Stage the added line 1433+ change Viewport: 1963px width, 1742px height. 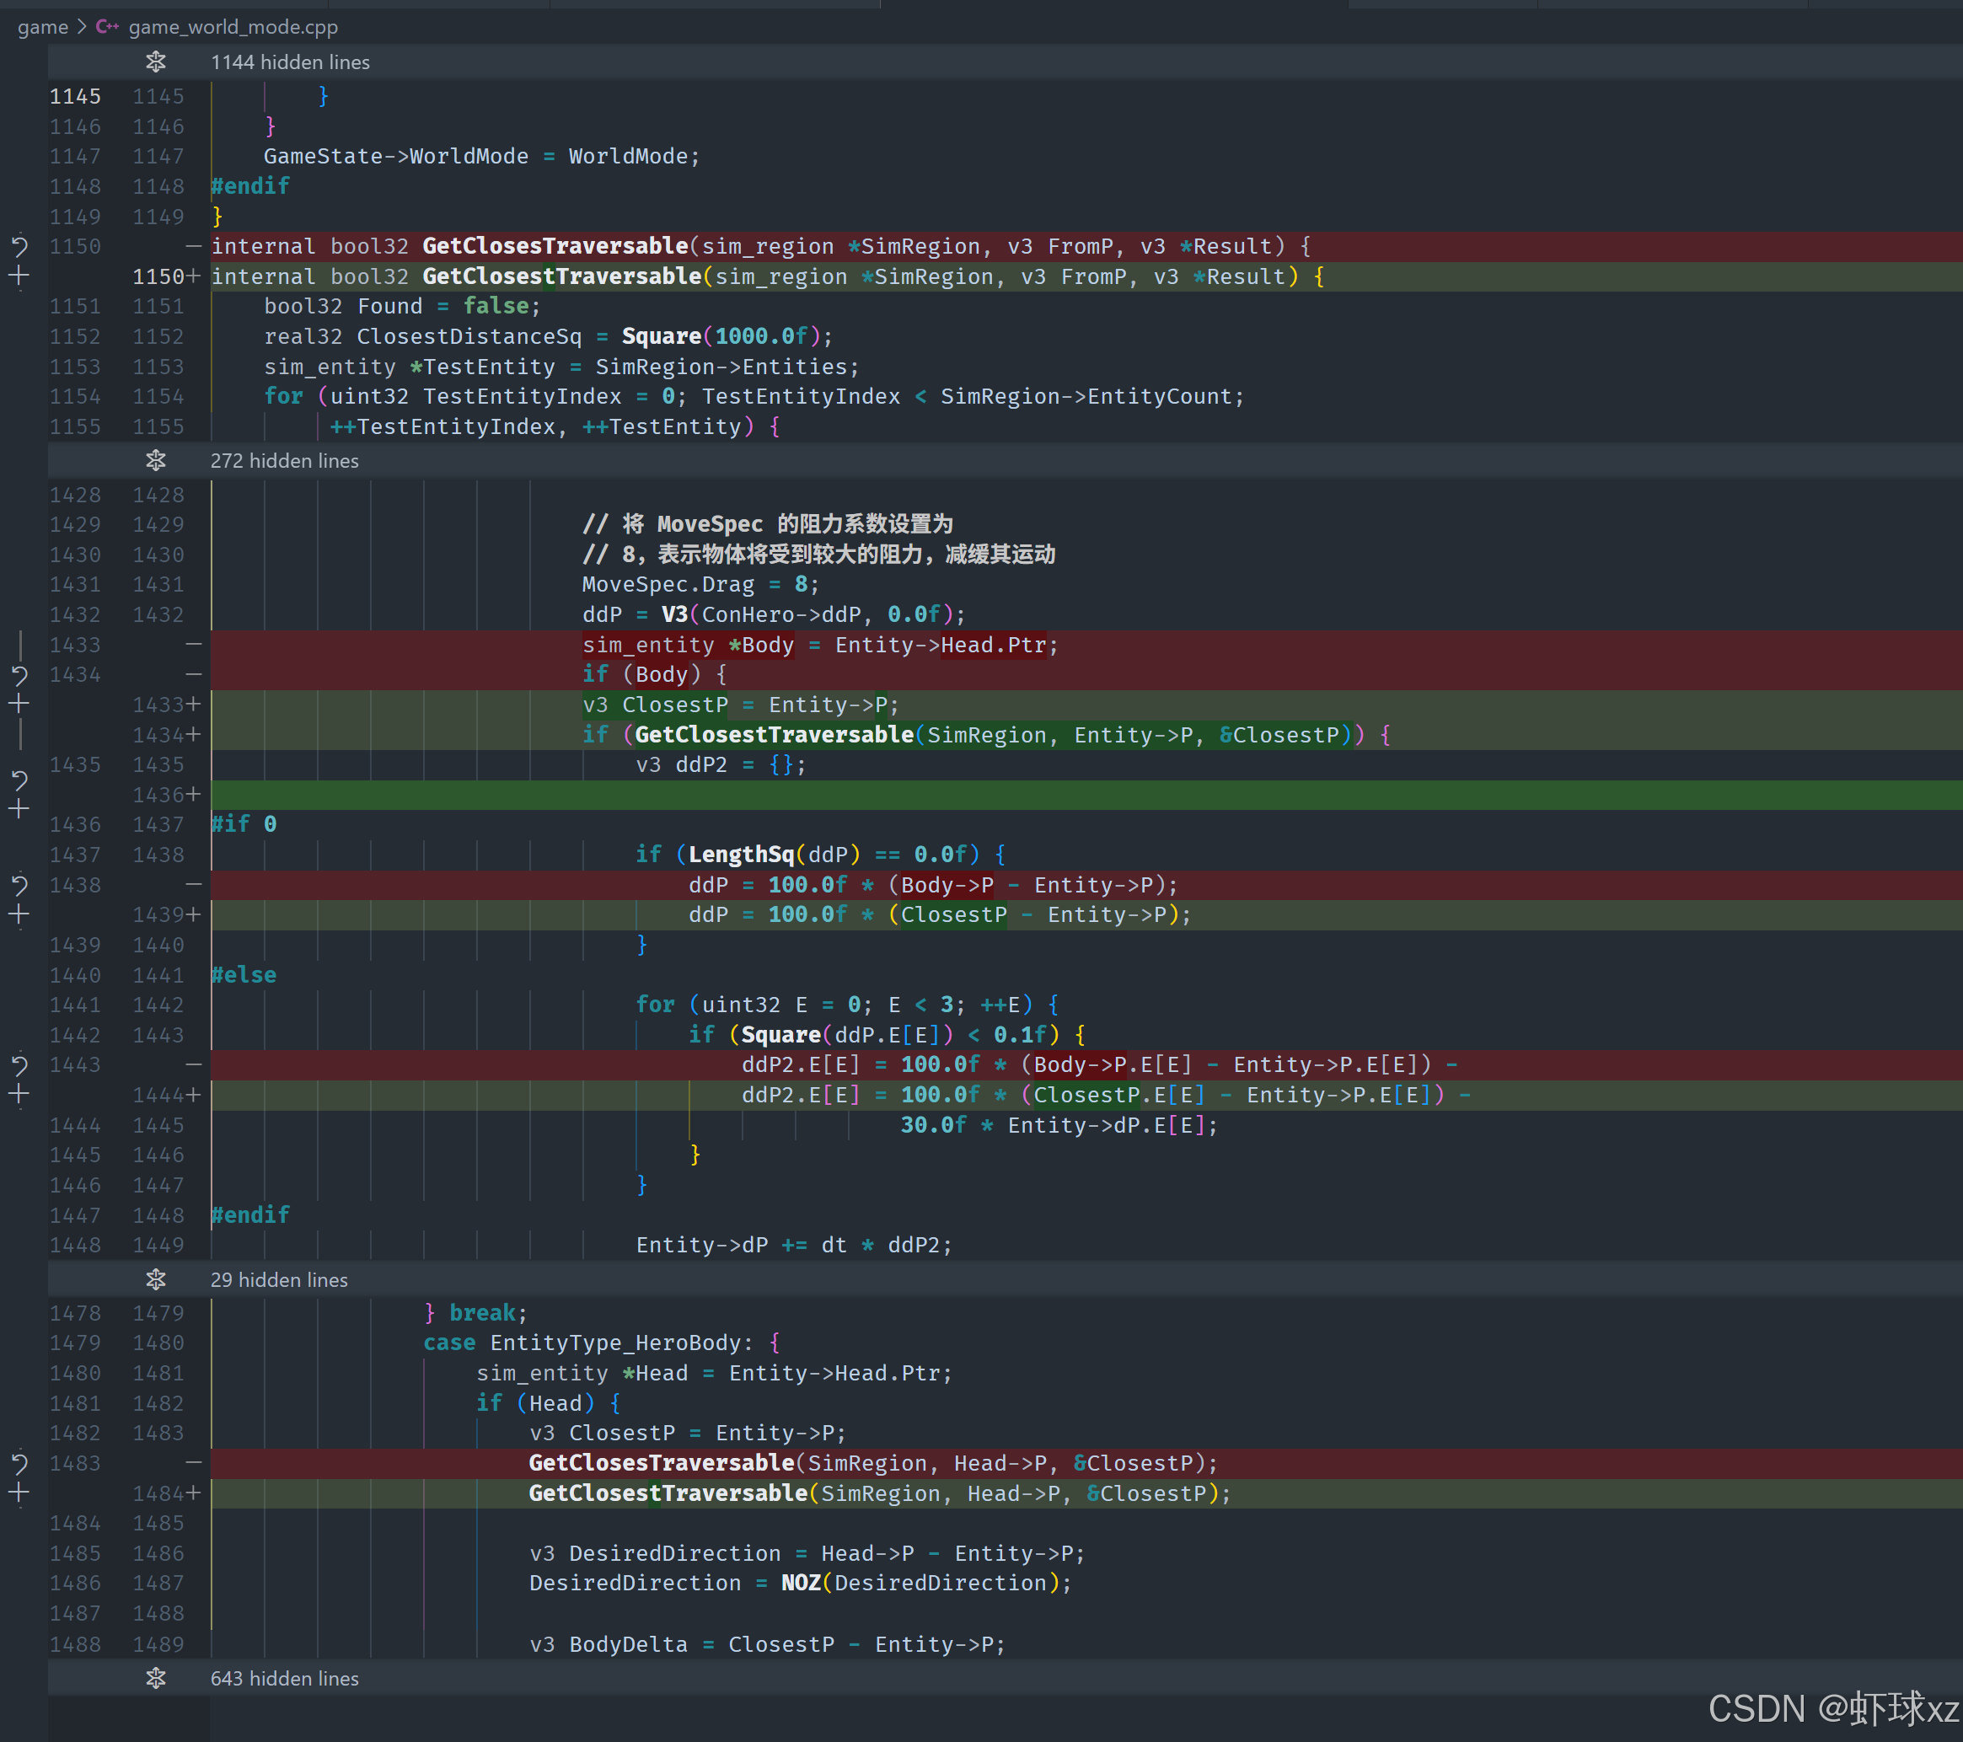pyautogui.click(x=19, y=704)
